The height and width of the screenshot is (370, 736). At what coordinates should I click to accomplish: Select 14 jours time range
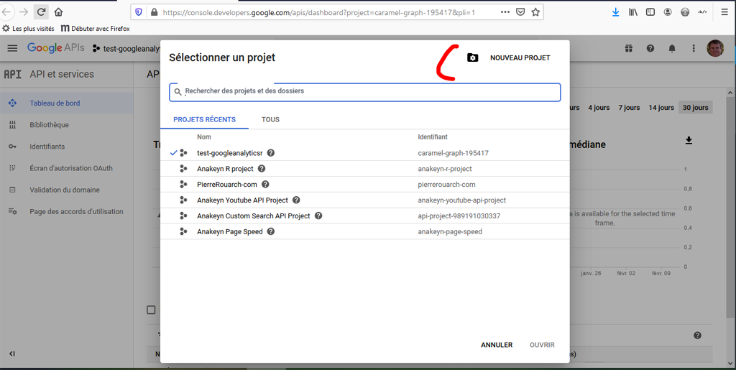click(661, 107)
